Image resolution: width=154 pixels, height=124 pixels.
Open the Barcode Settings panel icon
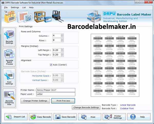coord(9,37)
